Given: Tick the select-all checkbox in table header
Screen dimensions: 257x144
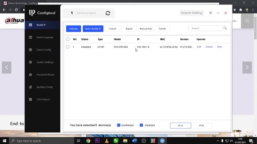Looking at the screenshot, I should [68, 39].
